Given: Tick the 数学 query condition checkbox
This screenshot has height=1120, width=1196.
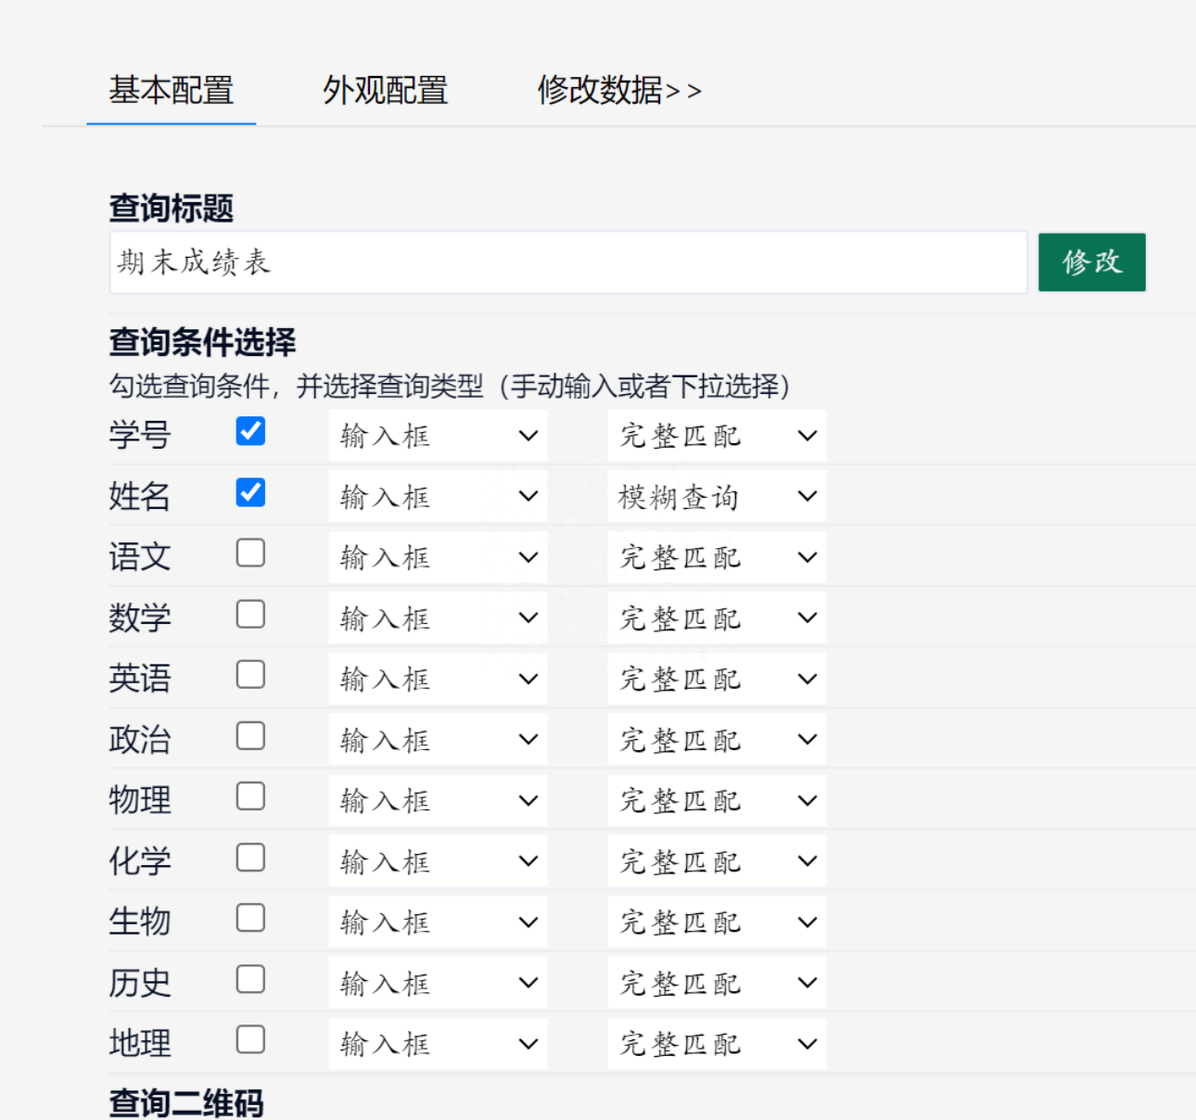Looking at the screenshot, I should (250, 614).
